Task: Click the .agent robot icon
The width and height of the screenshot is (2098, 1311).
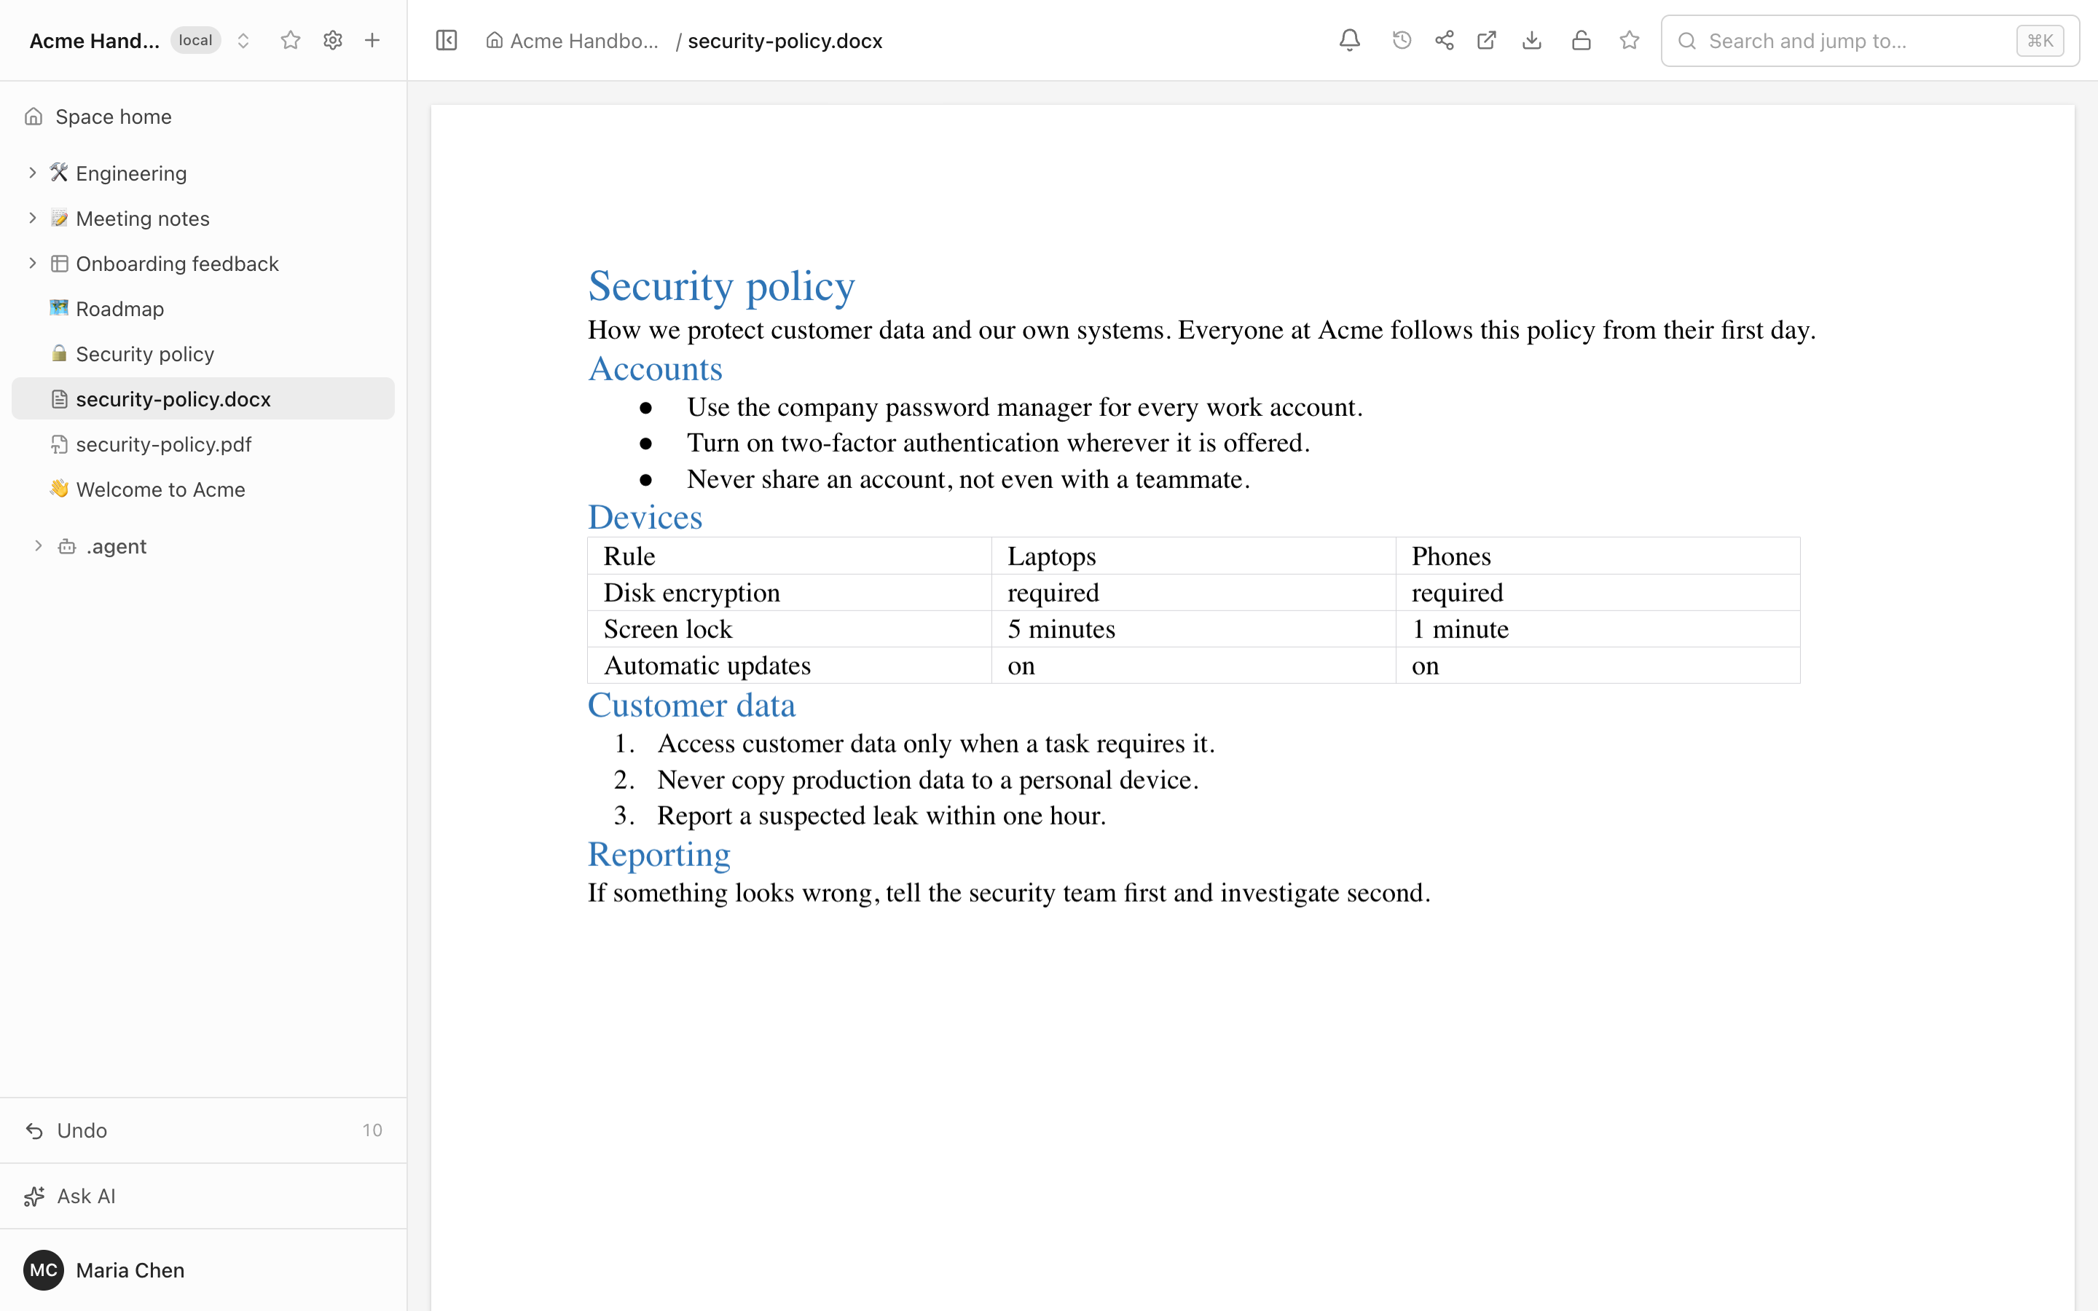Action: [x=67, y=546]
